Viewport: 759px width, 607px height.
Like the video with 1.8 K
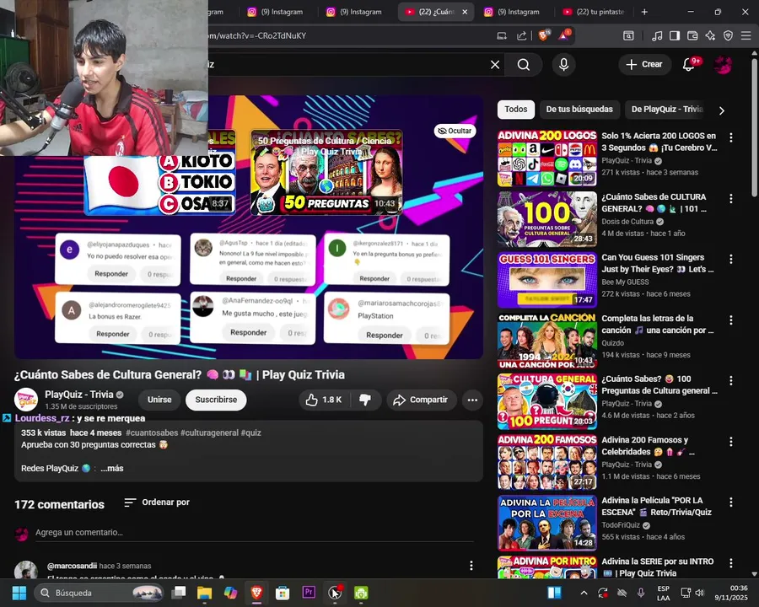[x=323, y=400]
